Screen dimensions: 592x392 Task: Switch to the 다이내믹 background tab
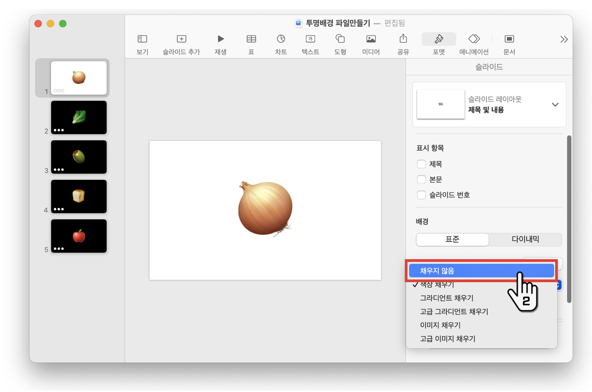pyautogui.click(x=525, y=239)
